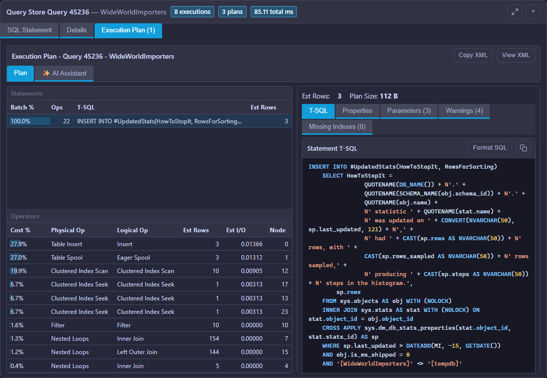
Task: Expand the dialog to fullscreen
Action: 515,12
